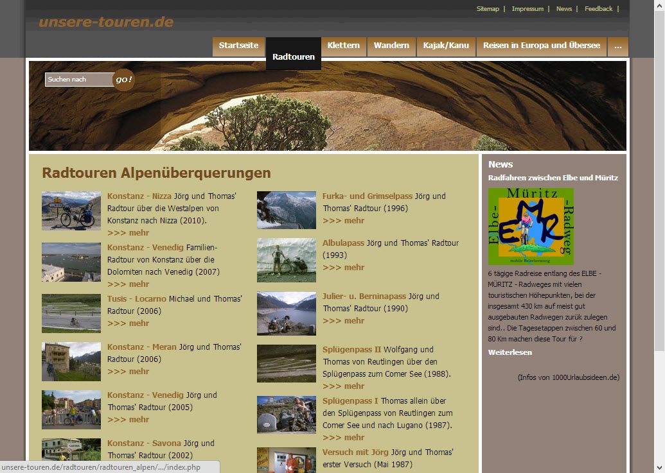The width and height of the screenshot is (665, 473).
Task: Click the Julier- u. Berninapass photo
Action: click(287, 313)
